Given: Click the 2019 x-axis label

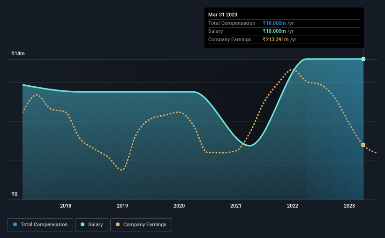Looking at the screenshot, I should (x=122, y=206).
